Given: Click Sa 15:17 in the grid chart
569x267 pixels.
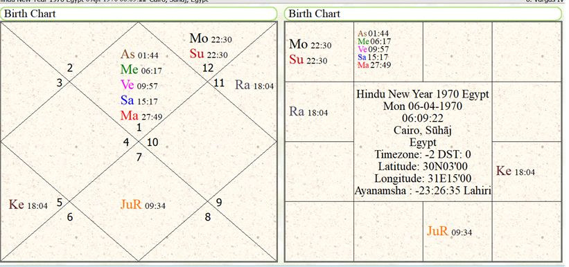Looking at the screenshot, I should pos(373,57).
